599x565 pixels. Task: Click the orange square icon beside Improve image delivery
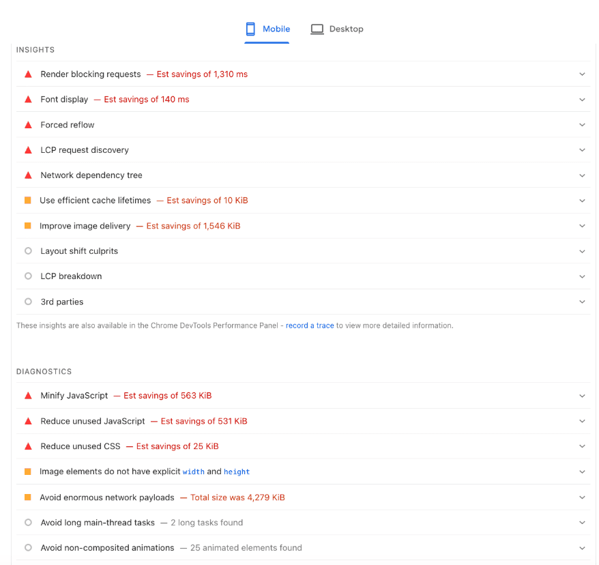[28, 225]
